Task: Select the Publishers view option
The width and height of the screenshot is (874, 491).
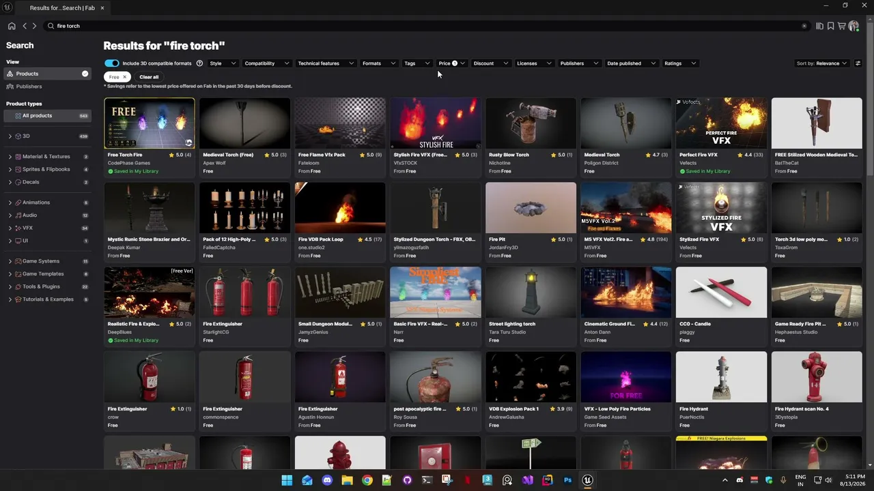Action: [48, 87]
